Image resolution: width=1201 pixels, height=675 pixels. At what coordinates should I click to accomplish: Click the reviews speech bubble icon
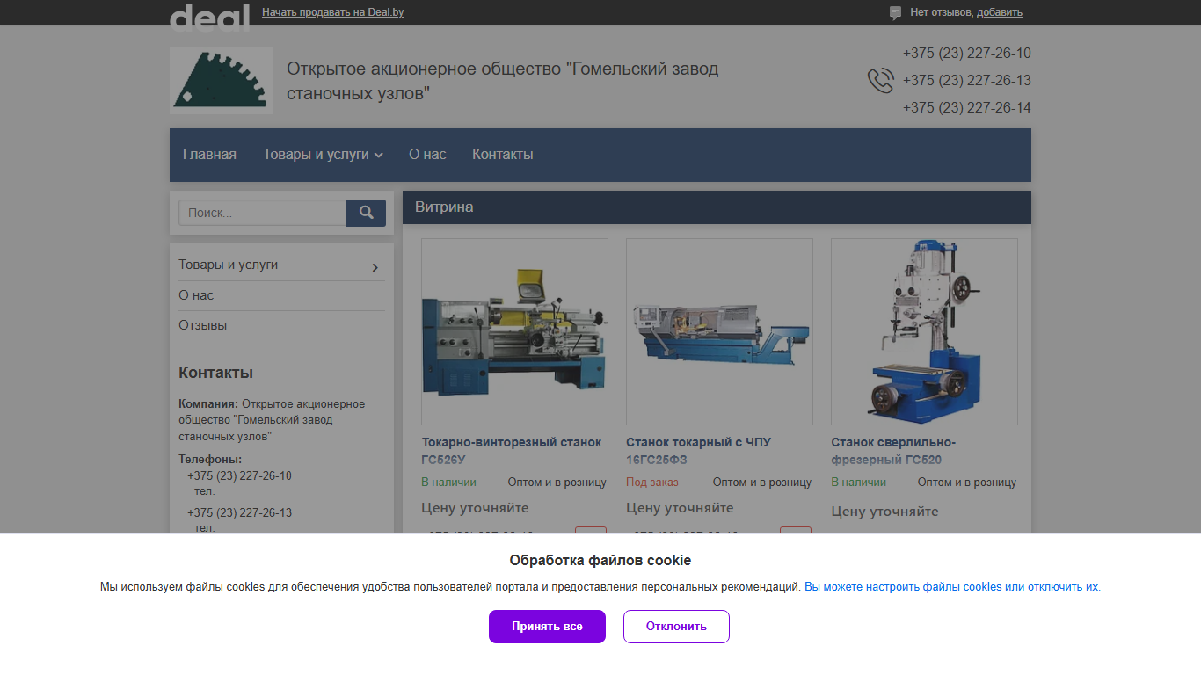[x=895, y=13]
